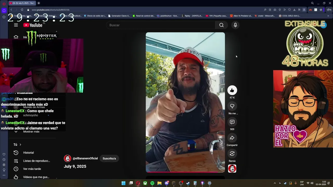Screen dimensions: 333x187
Task: Like the Short with thumbs-up button
Action: (x=232, y=90)
